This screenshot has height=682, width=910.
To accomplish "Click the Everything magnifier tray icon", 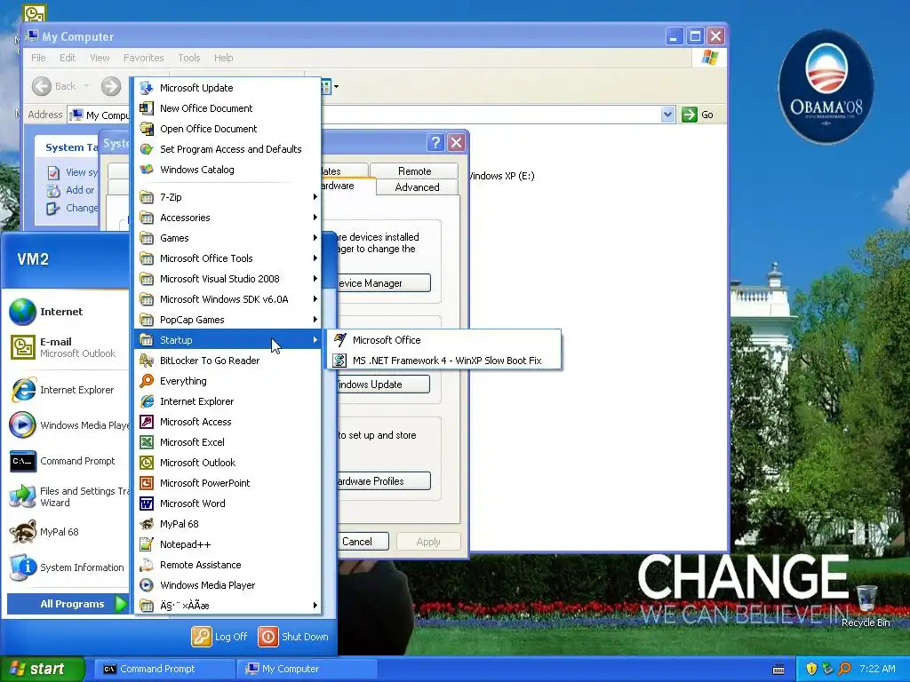I will click(x=845, y=669).
